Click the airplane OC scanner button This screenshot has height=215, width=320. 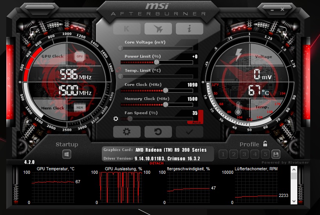158,29
